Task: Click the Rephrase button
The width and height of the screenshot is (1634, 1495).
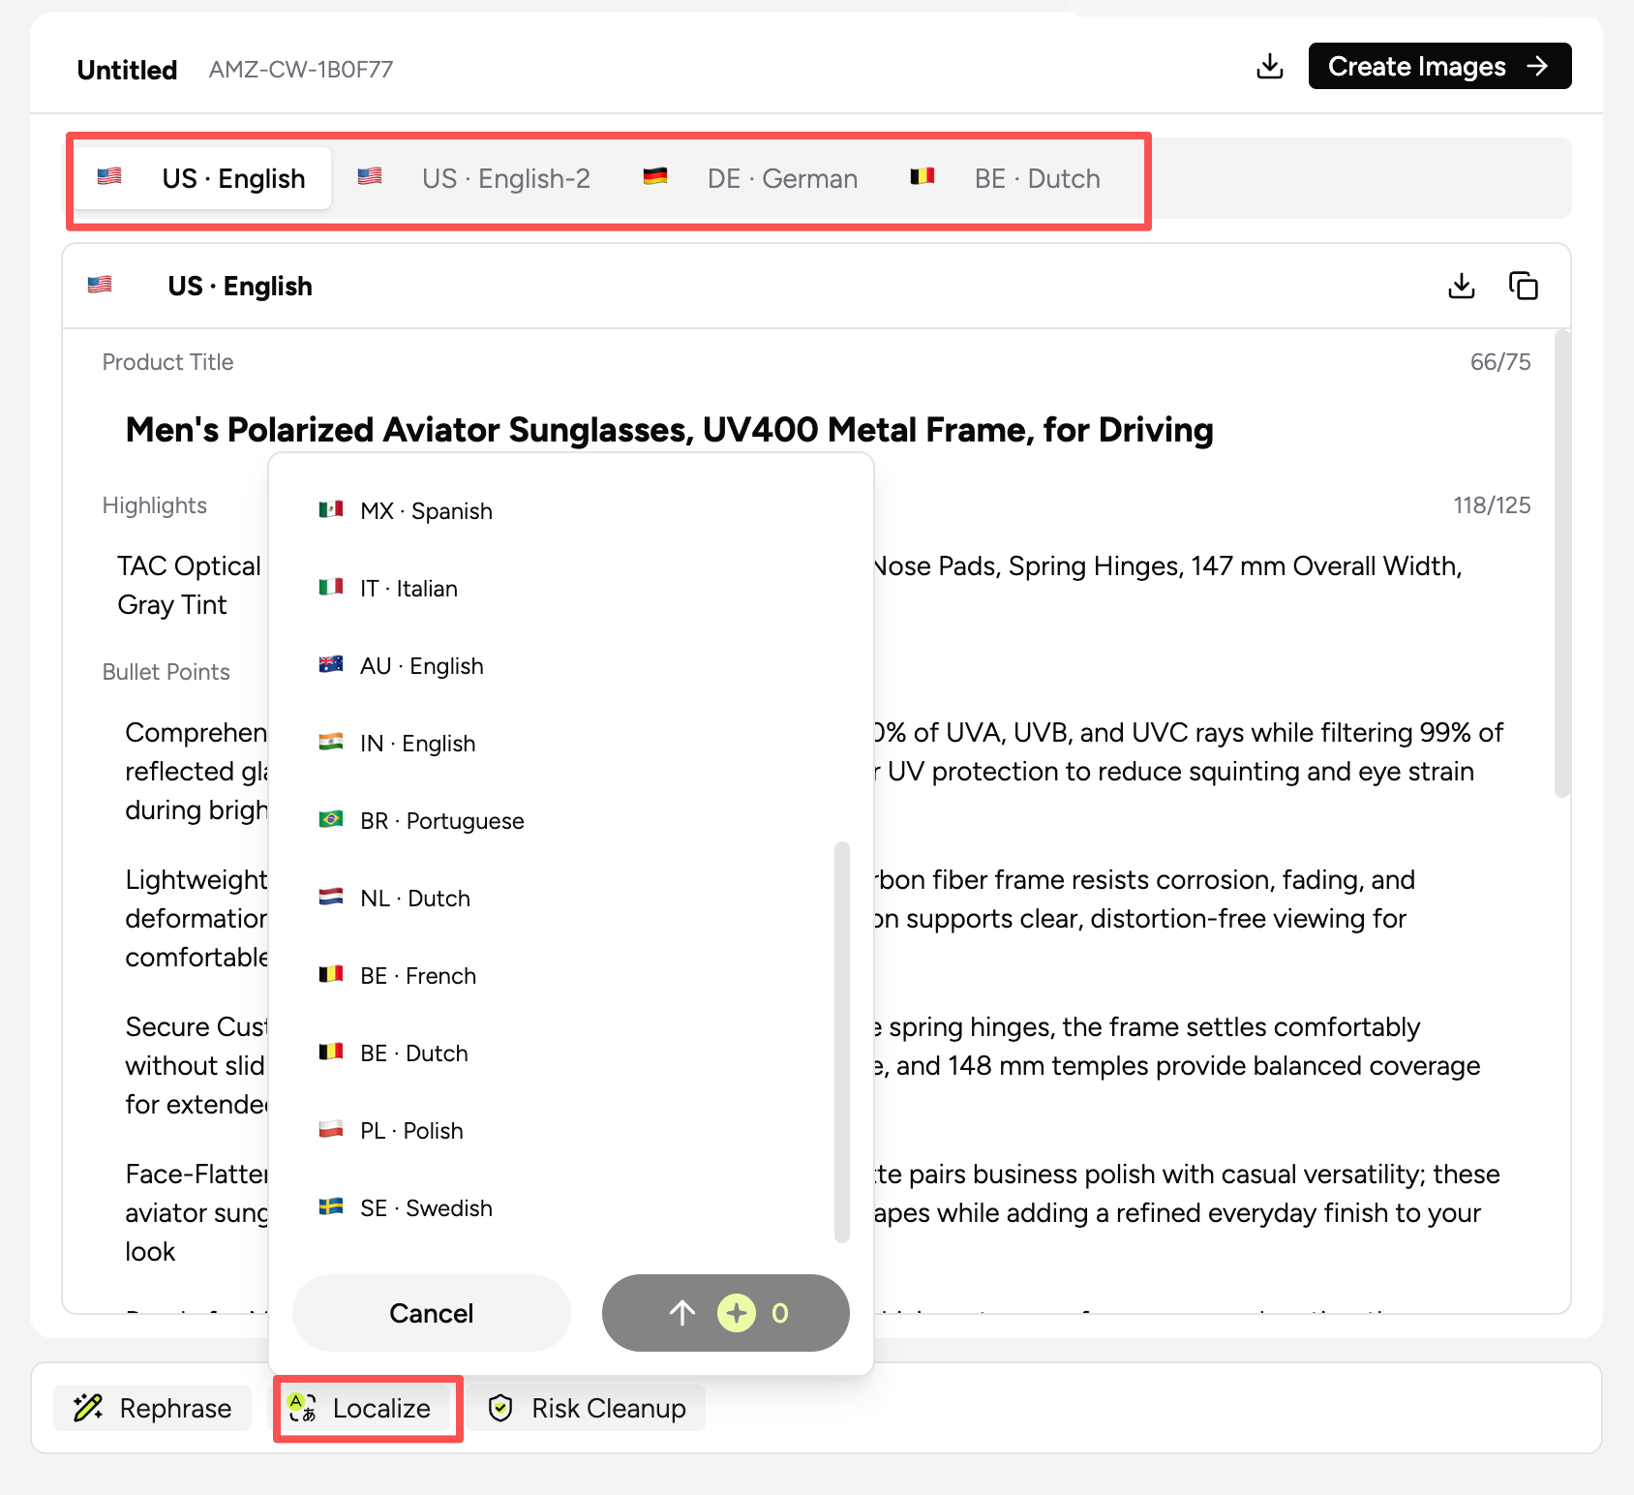Action: [x=153, y=1408]
